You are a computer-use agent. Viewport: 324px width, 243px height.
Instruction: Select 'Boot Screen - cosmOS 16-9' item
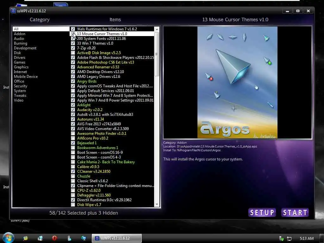tap(100, 153)
